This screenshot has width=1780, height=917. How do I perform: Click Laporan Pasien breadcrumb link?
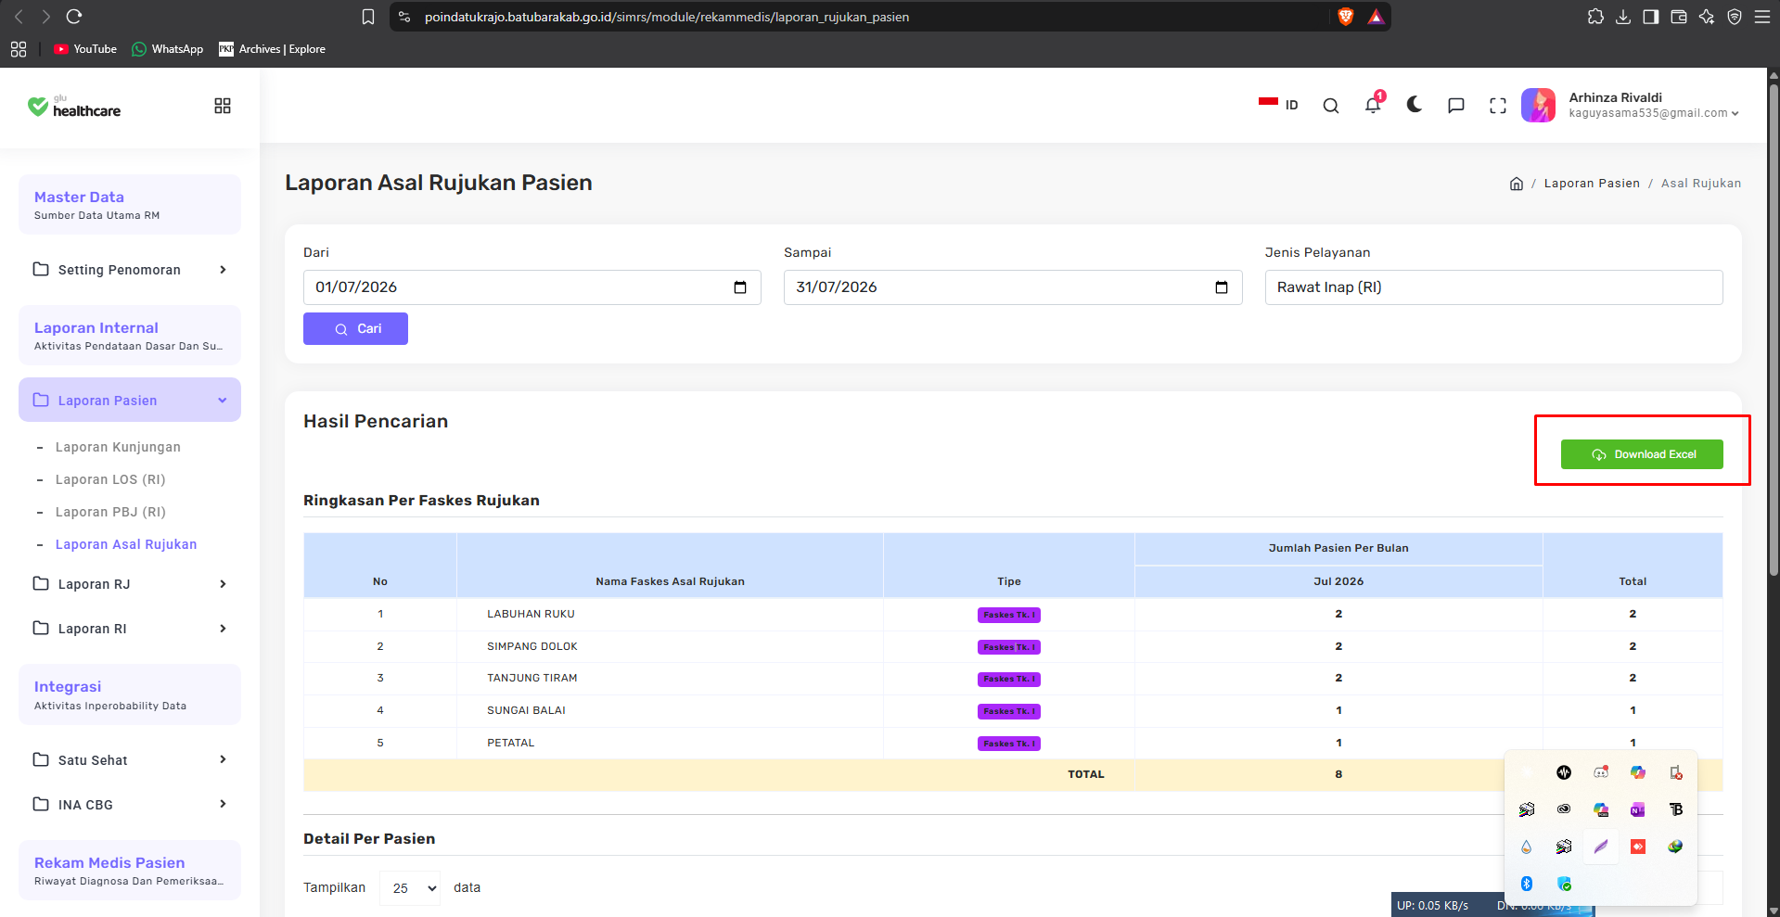[1592, 184]
